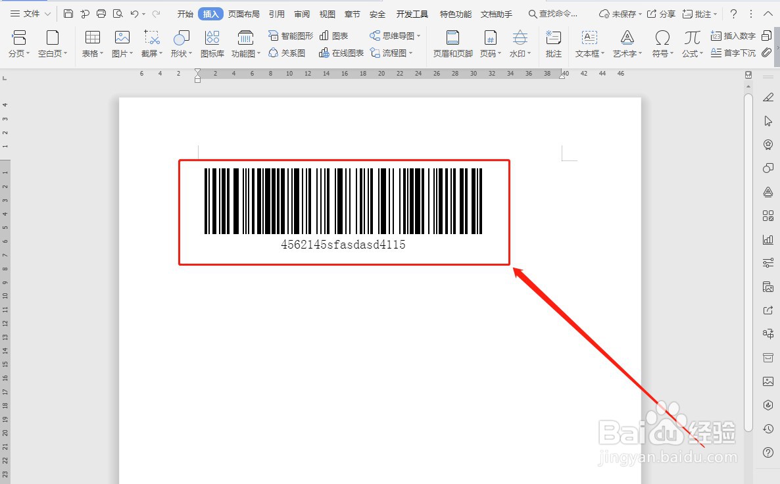Switch to the 视图 tab
780x484 pixels.
328,14
